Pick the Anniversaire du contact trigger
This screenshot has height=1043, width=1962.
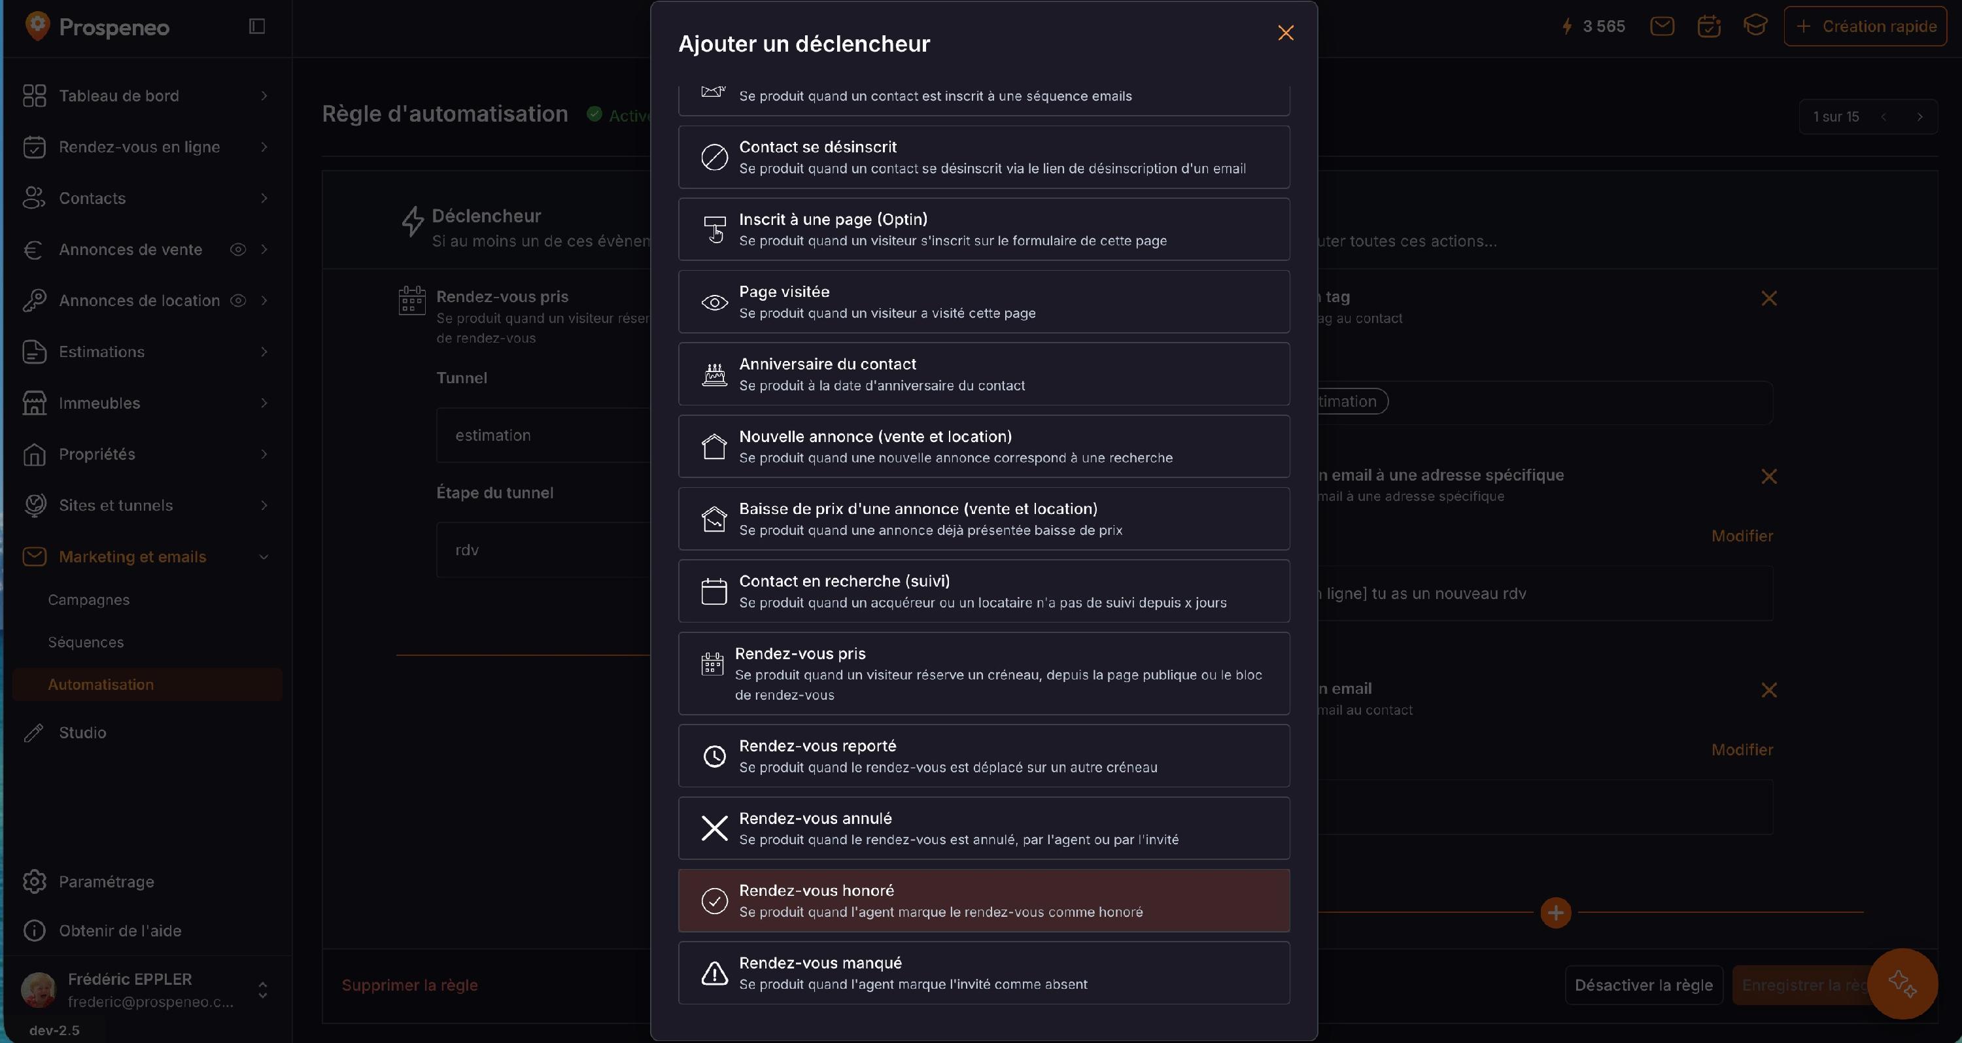984,374
